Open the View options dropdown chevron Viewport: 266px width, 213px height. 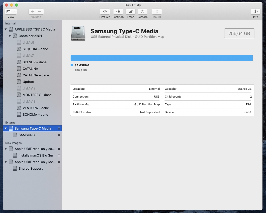coord(15,12)
